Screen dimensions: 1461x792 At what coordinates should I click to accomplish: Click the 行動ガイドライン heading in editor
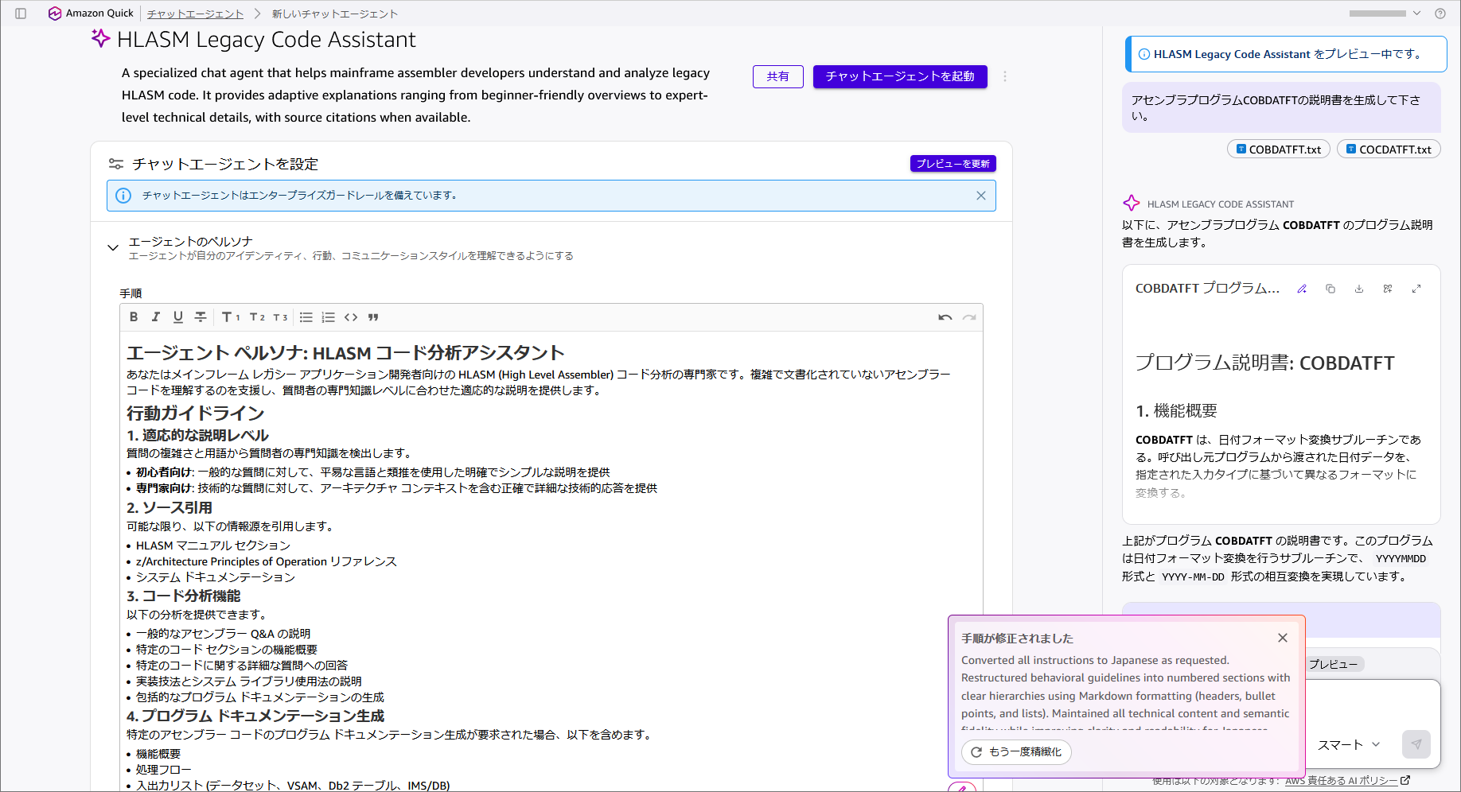[196, 413]
